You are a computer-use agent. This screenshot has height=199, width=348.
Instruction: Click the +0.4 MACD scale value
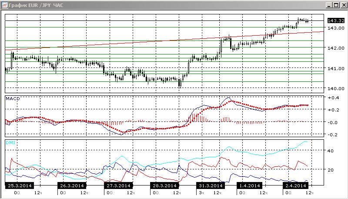tap(333, 98)
